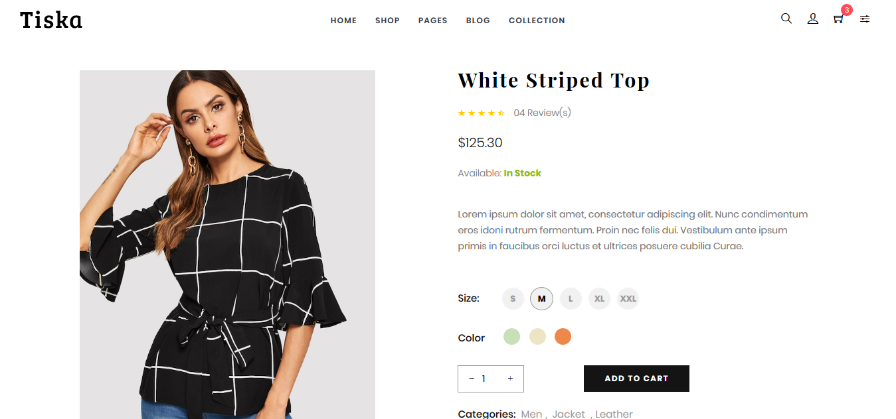This screenshot has height=419, width=896.
Task: Choose size XL option
Action: pos(599,298)
